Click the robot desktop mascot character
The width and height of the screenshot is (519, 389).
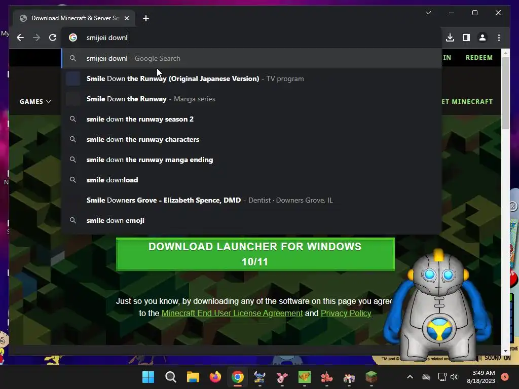437,306
